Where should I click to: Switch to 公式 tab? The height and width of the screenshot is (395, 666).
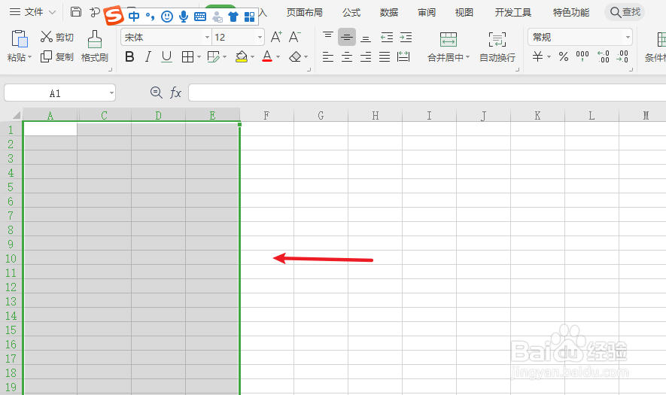click(351, 13)
